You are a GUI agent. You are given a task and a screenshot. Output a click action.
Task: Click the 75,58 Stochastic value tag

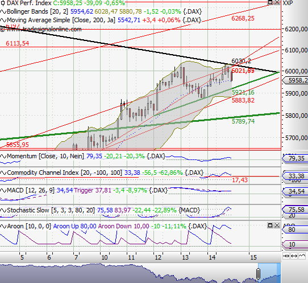pyautogui.click(x=295, y=210)
